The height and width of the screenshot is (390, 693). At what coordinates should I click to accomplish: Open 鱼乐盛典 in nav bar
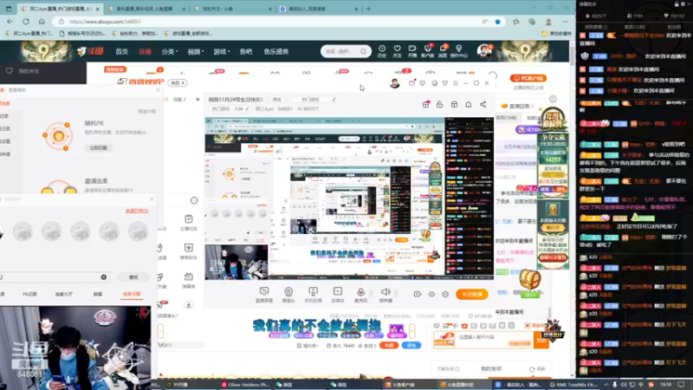(276, 52)
